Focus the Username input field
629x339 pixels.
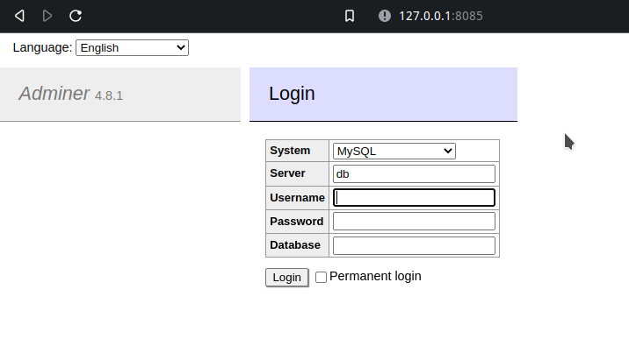coord(414,197)
